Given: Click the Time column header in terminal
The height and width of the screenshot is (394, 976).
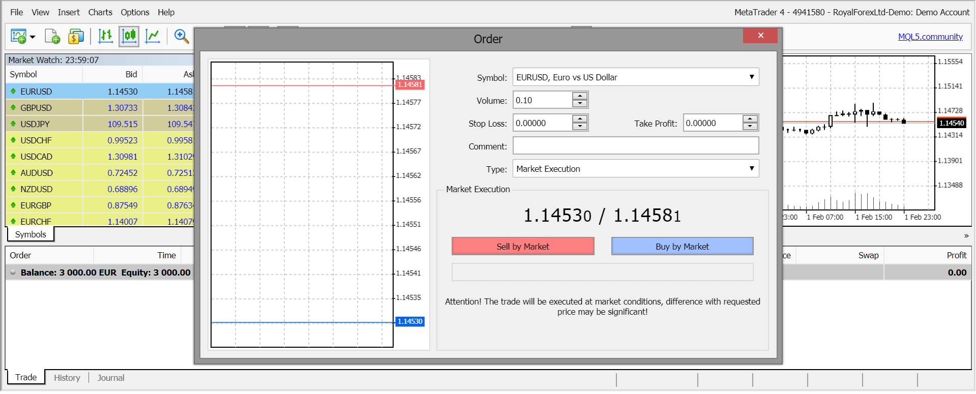Looking at the screenshot, I should click(137, 255).
